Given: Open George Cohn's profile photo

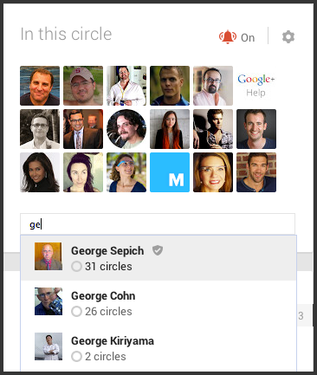Looking at the screenshot, I should (x=49, y=301).
